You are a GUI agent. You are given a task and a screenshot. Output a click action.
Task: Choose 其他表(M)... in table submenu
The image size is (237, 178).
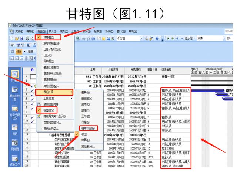click(x=88, y=147)
